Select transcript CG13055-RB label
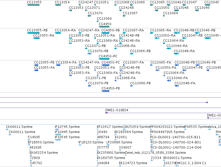This screenshot has width=221, height=167. coord(37,30)
